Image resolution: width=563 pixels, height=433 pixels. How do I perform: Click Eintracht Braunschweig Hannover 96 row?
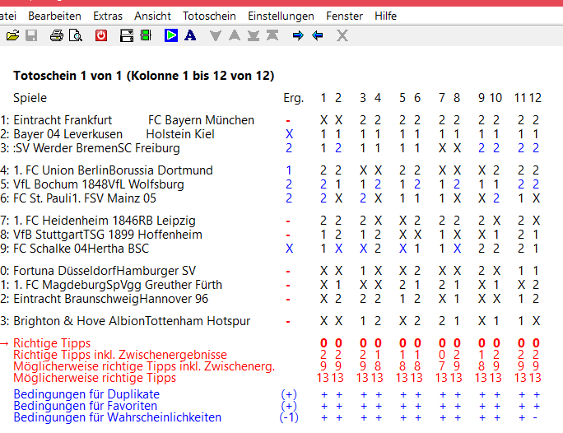[x=110, y=299]
